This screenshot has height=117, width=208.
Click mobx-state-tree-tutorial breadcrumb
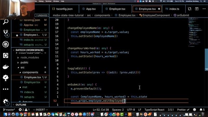(x=68, y=15)
